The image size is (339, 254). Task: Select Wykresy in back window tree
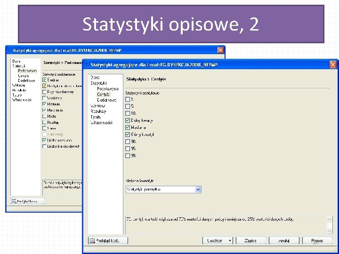click(18, 85)
